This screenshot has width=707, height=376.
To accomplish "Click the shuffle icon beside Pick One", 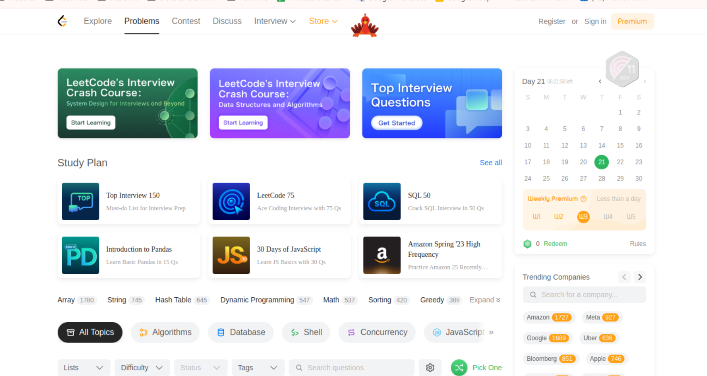I will coord(459,367).
